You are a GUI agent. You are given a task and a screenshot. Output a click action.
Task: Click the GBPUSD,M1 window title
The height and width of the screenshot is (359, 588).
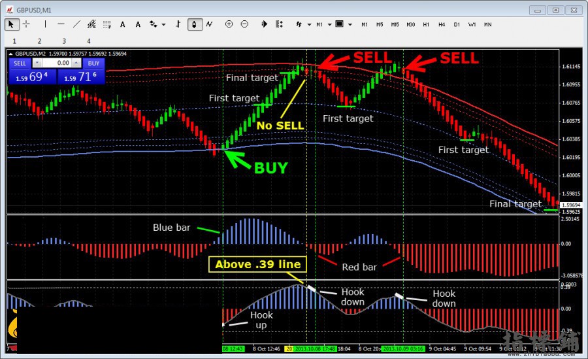point(34,10)
